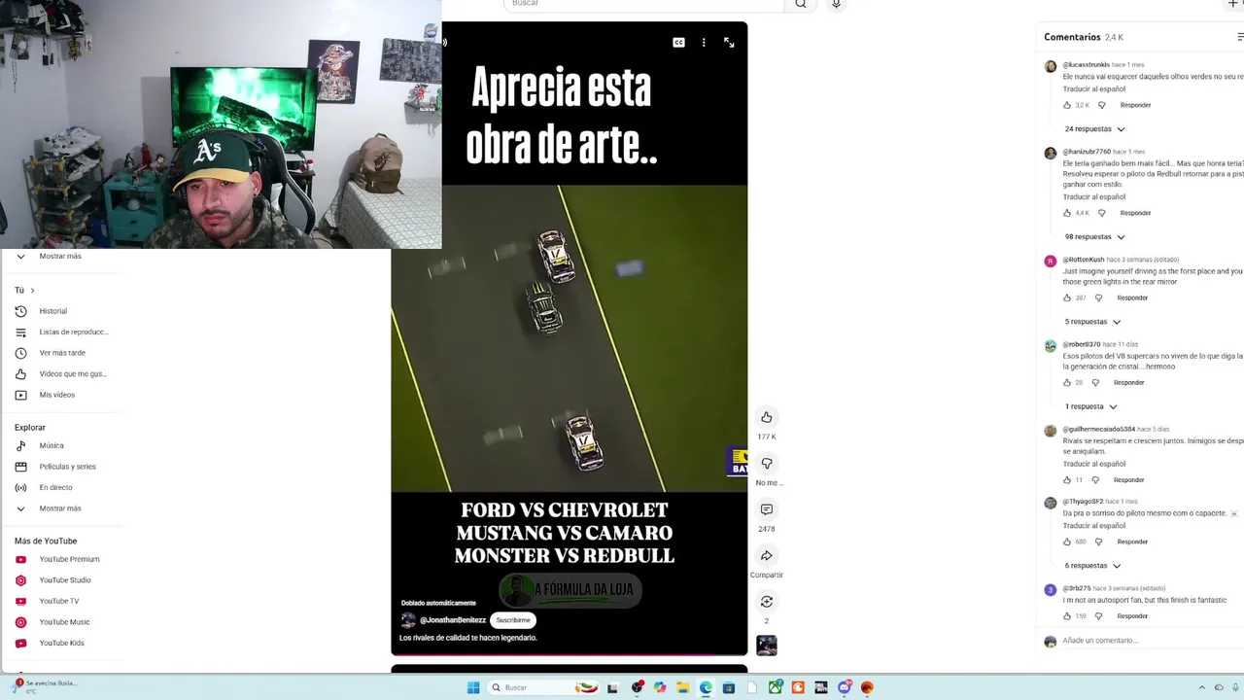Screen dimensions: 1244x700
Task: Open Microsoft Edge taskbar icon
Action: (706, 687)
